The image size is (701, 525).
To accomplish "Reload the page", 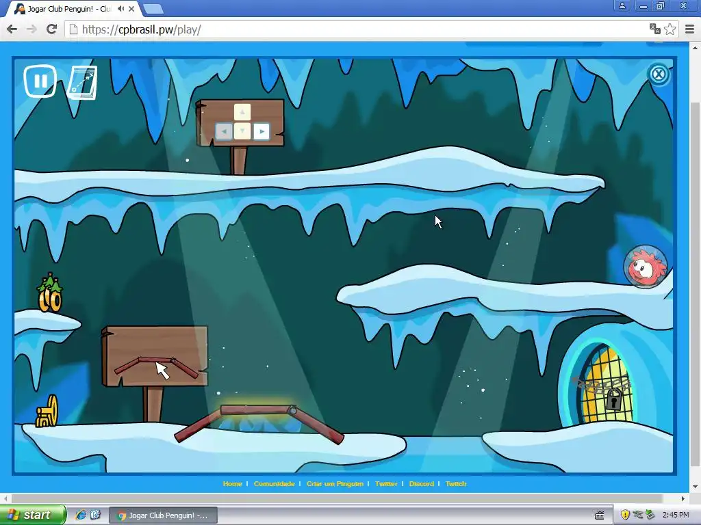I will [52, 29].
